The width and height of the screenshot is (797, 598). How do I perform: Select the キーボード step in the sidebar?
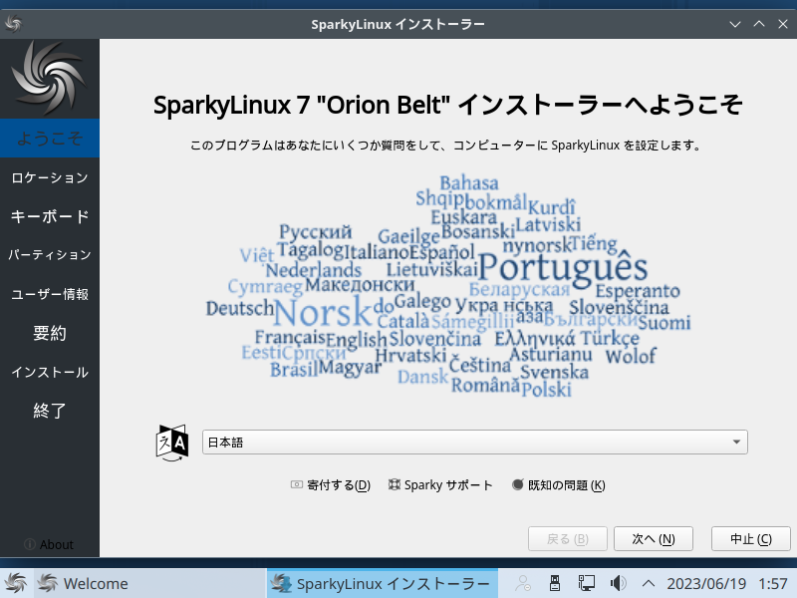coord(49,216)
